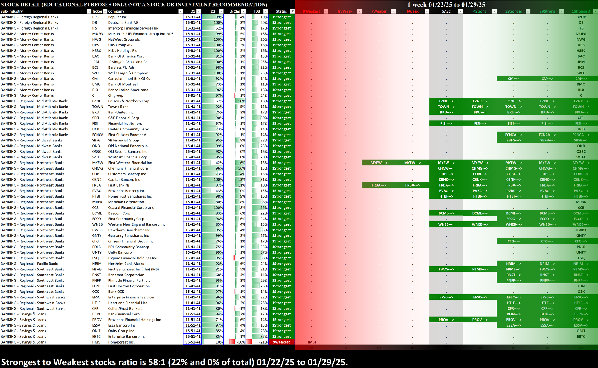Open the Ticker column filter dropdown

(105, 11)
